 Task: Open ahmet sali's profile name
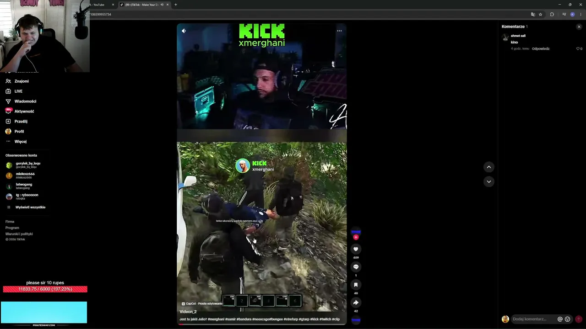[x=518, y=36]
